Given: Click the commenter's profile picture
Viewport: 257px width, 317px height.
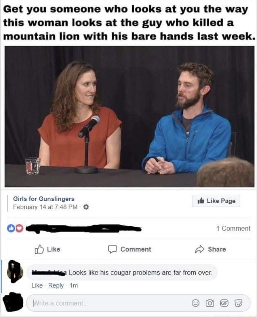Looking at the screenshot, I should (x=14, y=272).
